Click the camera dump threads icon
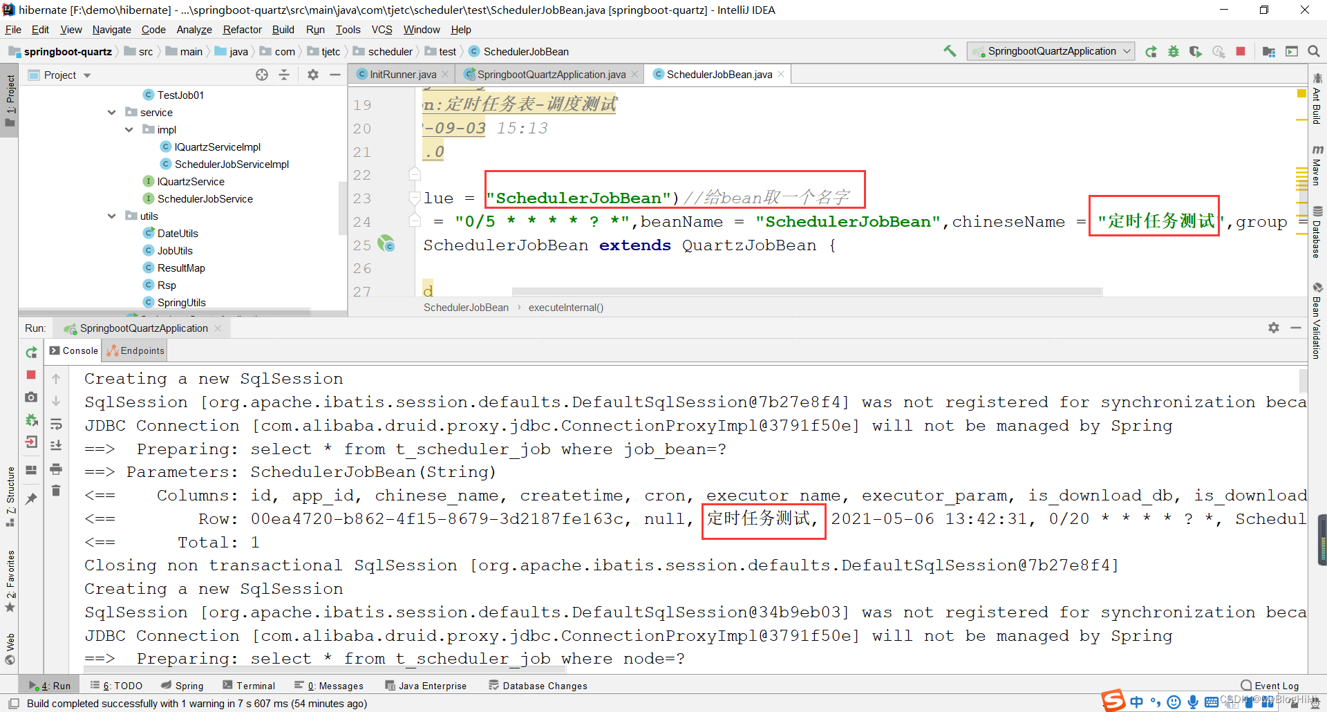This screenshot has width=1327, height=712. (31, 397)
